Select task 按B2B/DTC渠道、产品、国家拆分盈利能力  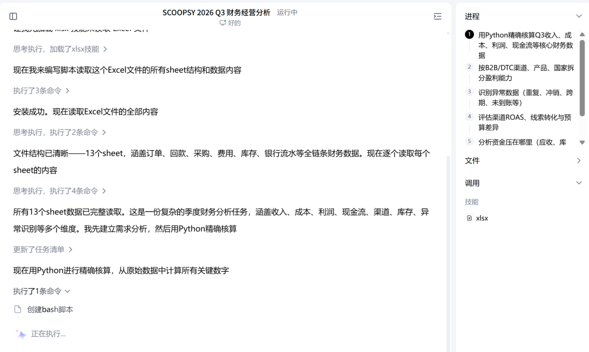pyautogui.click(x=526, y=73)
